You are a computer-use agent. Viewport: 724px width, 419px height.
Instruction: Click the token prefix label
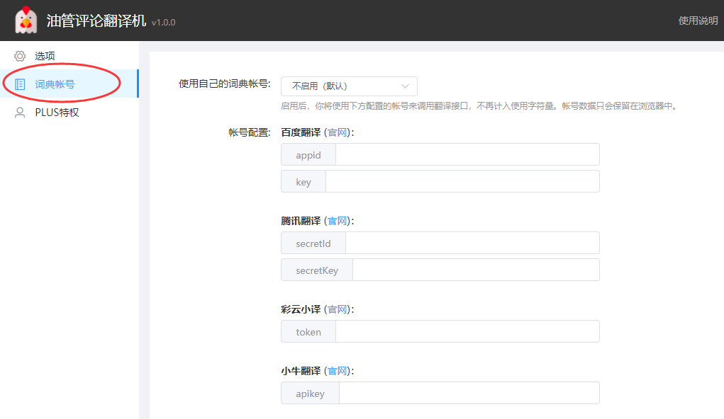point(308,332)
